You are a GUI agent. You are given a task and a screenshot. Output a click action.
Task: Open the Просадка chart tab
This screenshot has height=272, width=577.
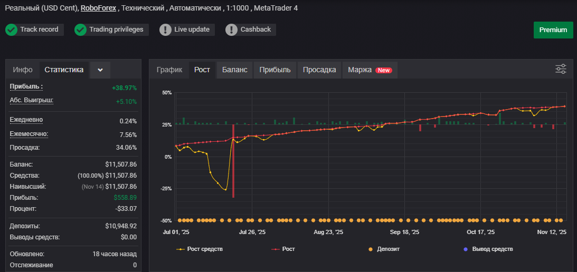point(319,70)
